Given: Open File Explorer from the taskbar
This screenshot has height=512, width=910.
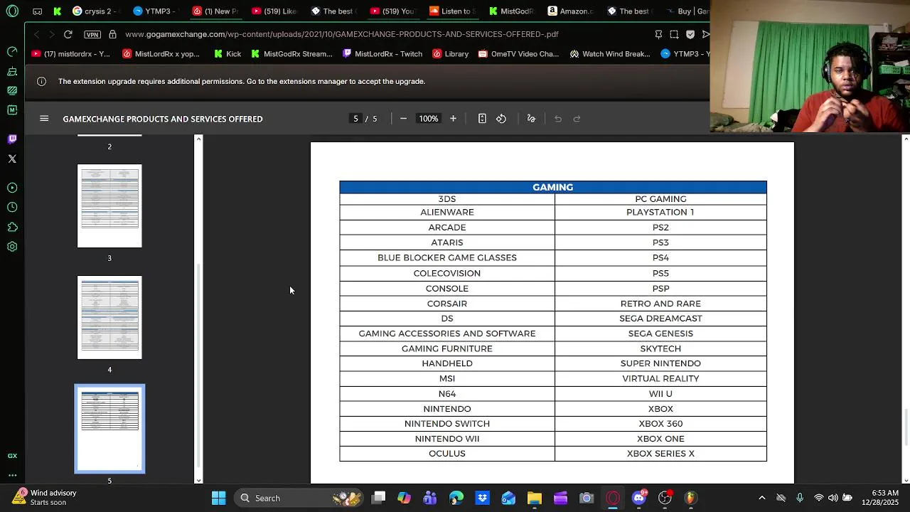Looking at the screenshot, I should (x=534, y=498).
